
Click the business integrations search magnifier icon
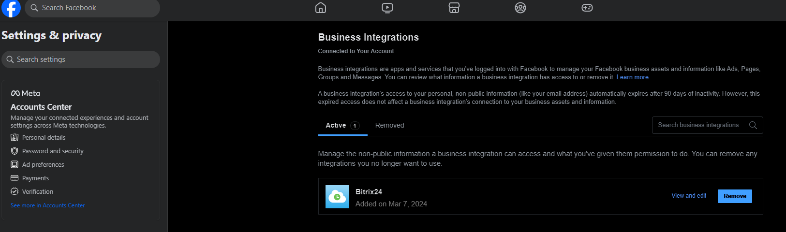tap(753, 125)
